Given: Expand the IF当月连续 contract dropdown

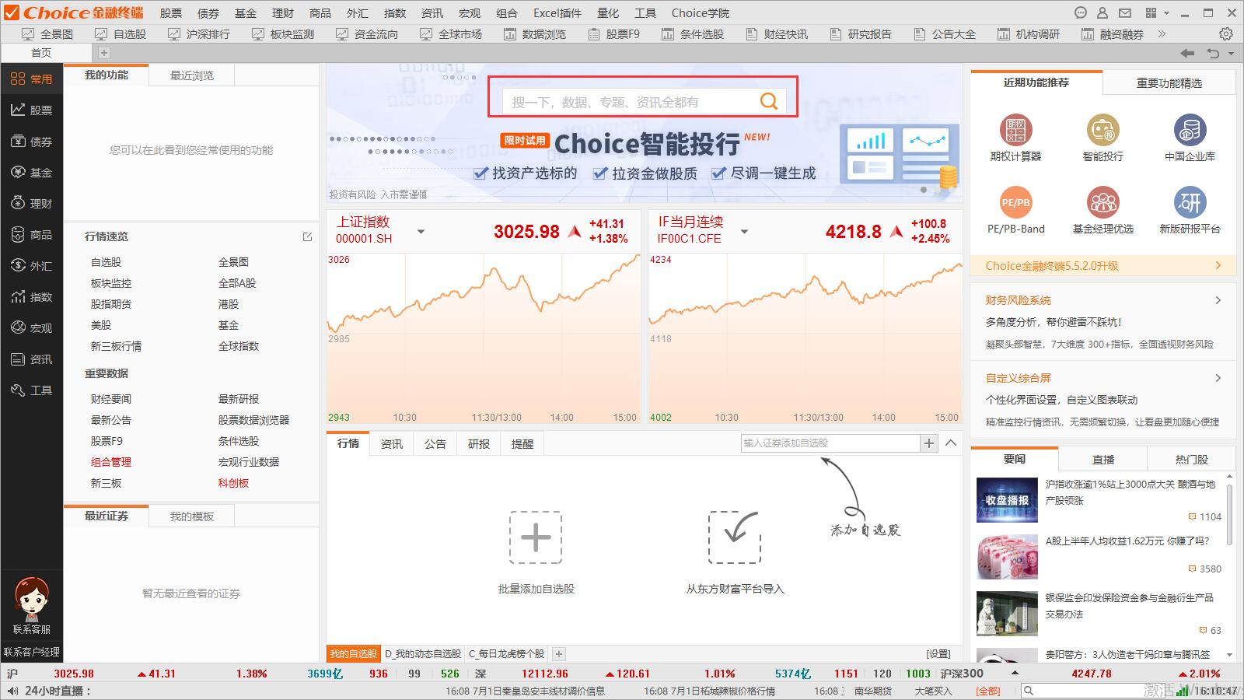Looking at the screenshot, I should [x=744, y=231].
